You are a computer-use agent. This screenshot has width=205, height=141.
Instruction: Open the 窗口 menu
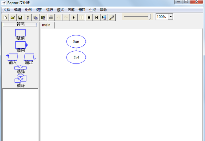pos(82,10)
